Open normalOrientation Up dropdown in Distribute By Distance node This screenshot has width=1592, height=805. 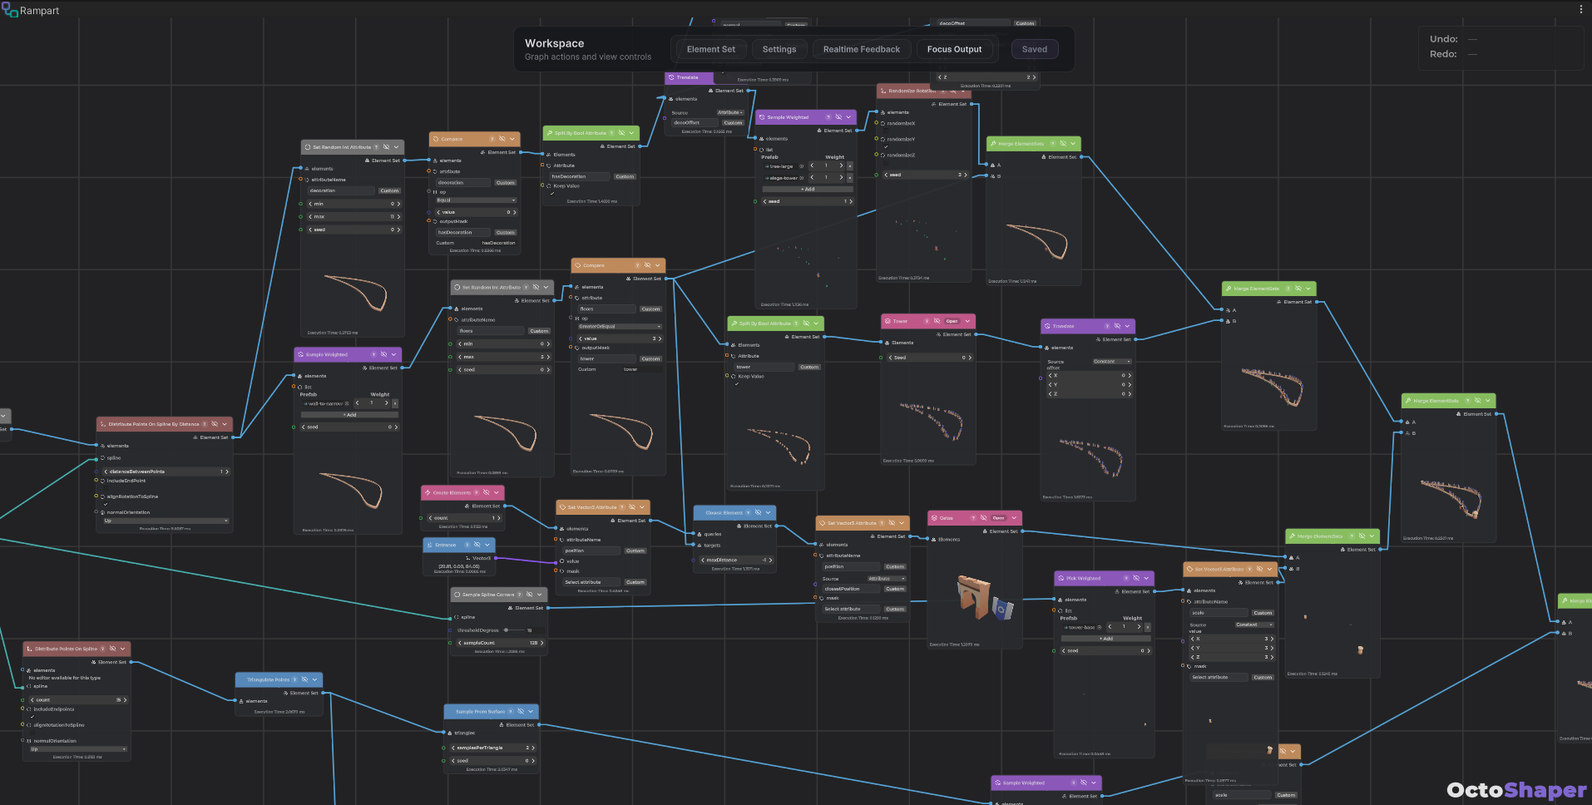coord(166,521)
